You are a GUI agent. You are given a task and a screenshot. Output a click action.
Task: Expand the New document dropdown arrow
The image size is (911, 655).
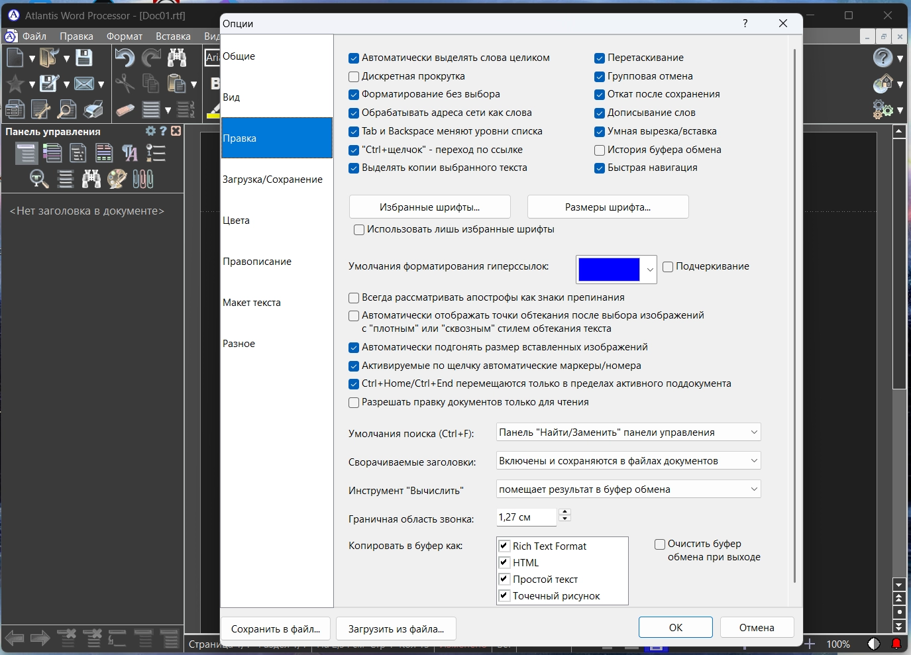(31, 58)
